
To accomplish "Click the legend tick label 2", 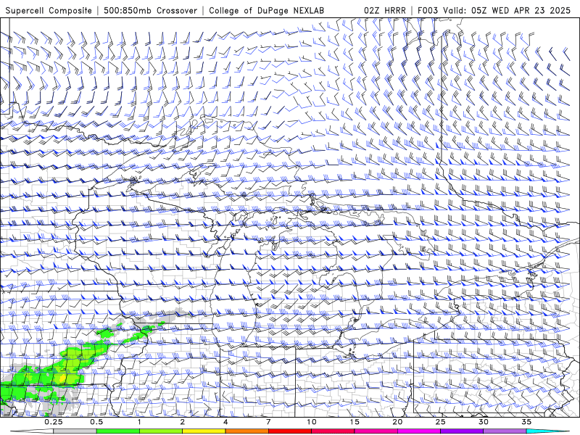I will click(183, 422).
